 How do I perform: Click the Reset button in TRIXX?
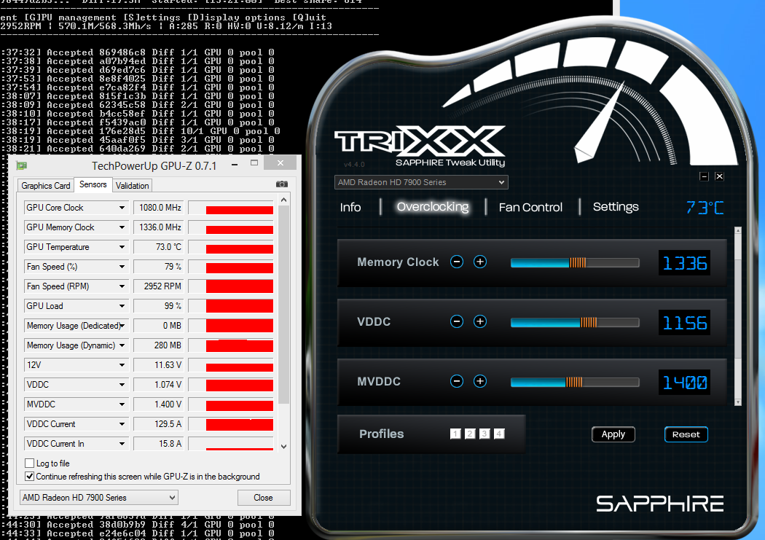pos(686,434)
